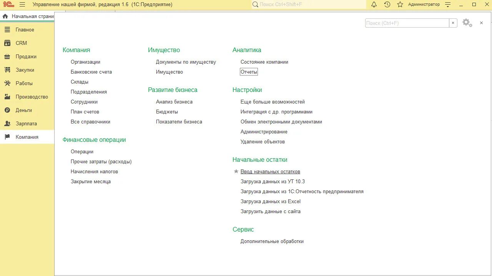Click the CRM sidebar icon
Screen dimensions: 492x276
click(7, 43)
